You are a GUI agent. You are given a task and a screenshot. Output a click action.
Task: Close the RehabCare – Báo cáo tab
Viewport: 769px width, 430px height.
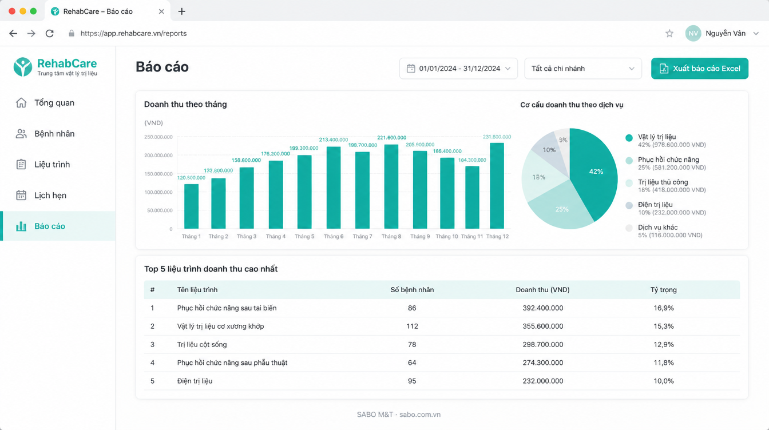[x=161, y=11]
